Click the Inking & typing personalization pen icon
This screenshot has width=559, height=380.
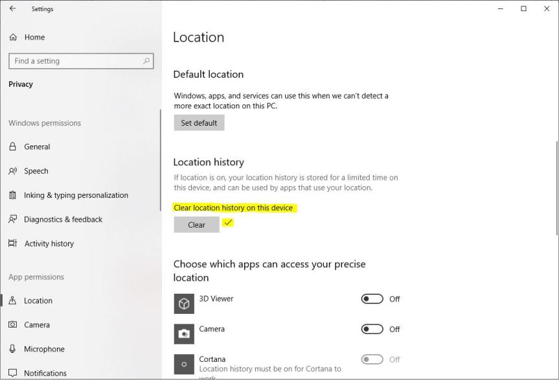coord(13,195)
